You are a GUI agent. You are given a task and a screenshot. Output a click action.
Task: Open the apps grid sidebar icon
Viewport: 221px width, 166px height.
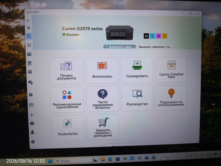[29, 45]
